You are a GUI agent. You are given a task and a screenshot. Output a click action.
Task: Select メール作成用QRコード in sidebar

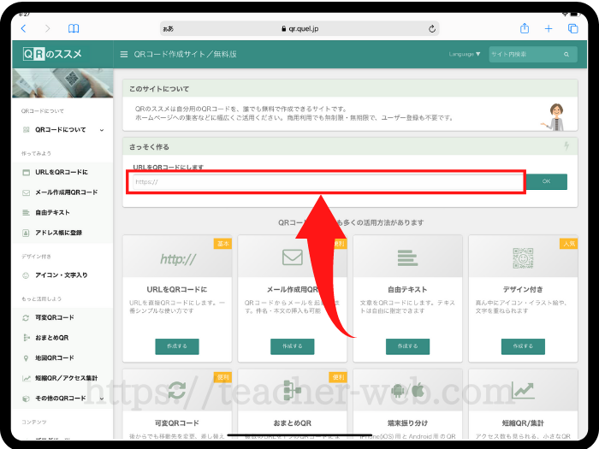coord(62,192)
